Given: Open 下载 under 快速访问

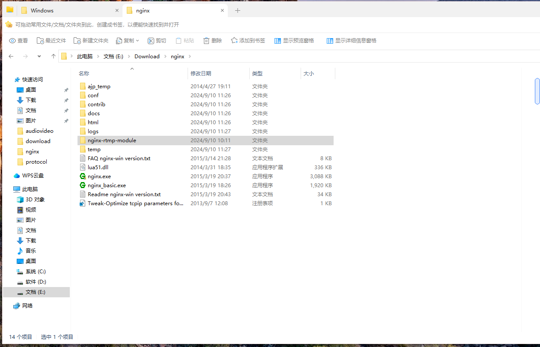Looking at the screenshot, I should (x=31, y=100).
